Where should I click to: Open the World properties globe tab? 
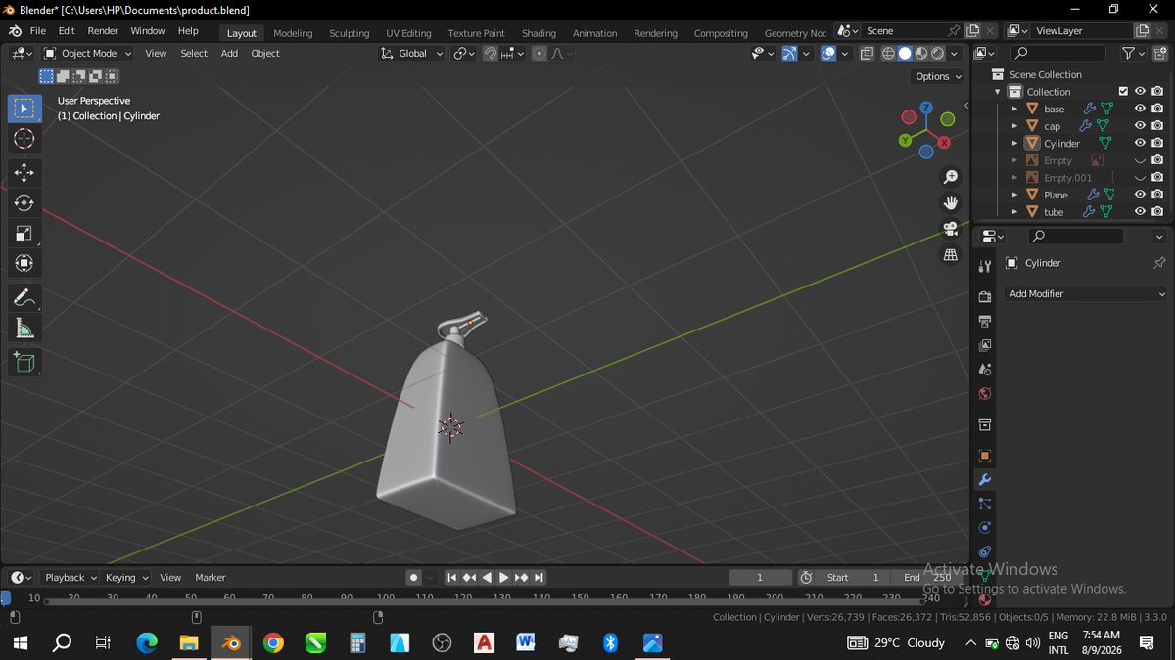click(x=985, y=394)
